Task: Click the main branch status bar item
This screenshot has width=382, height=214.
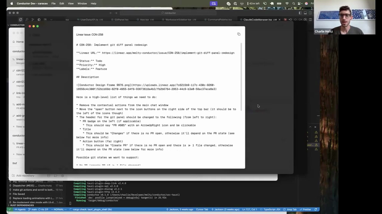Action: point(33,209)
